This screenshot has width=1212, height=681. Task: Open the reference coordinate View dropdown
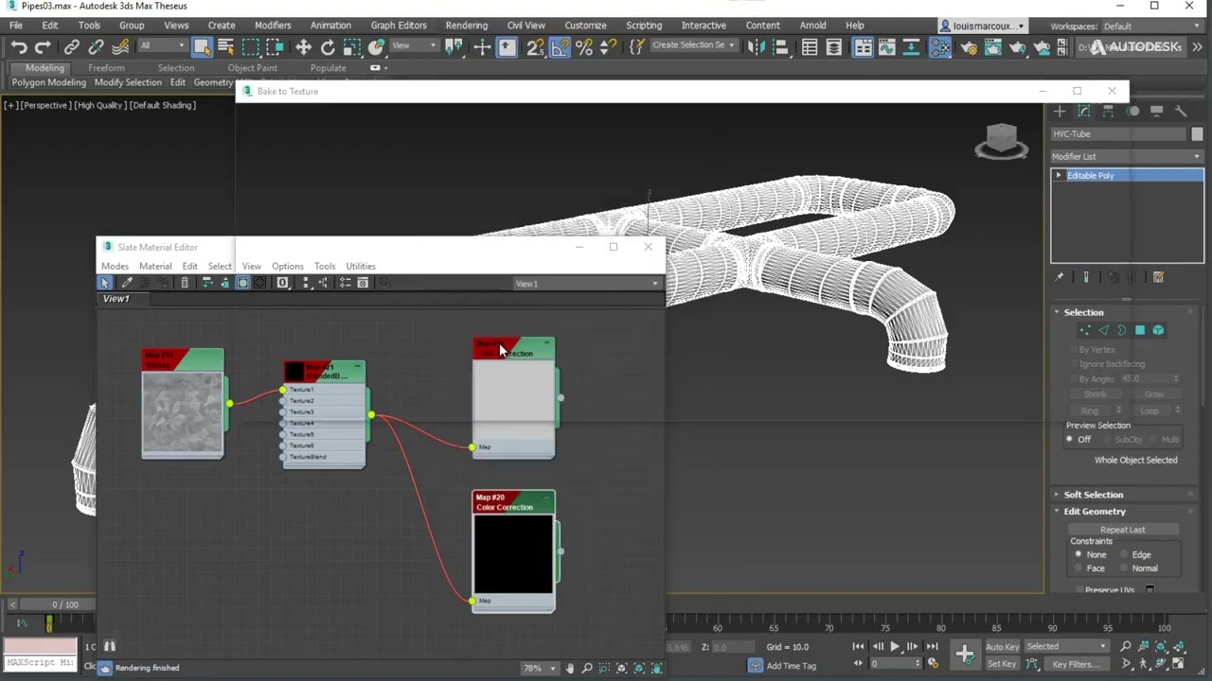[x=414, y=45]
